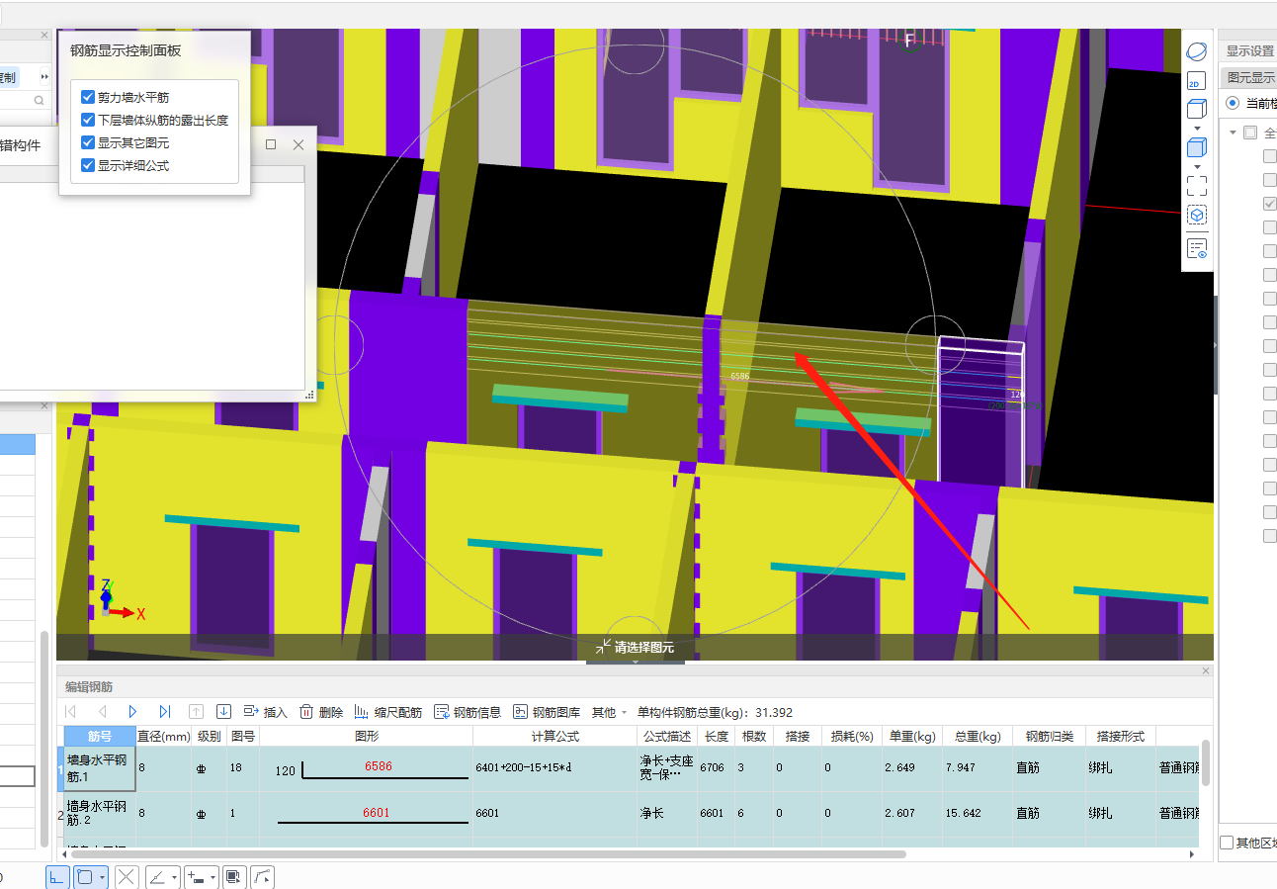
Task: Click formula cell 6401+200-15+15*d
Action: click(x=554, y=767)
